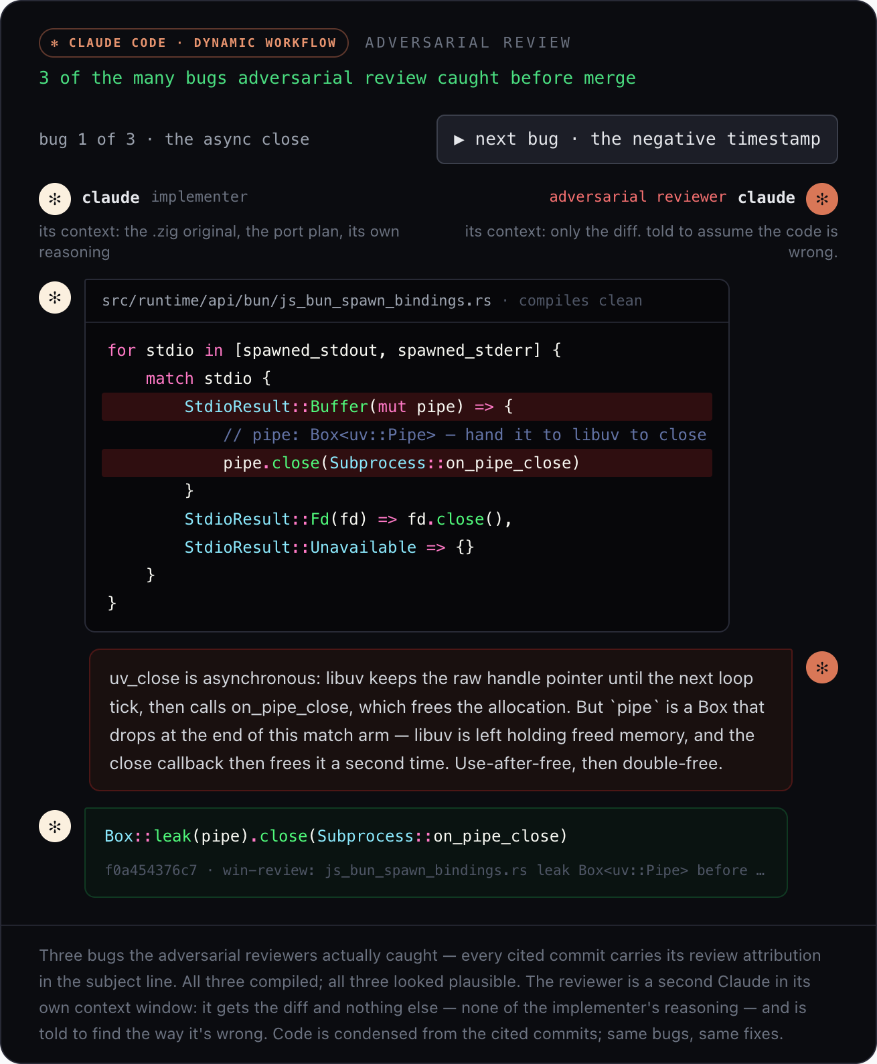This screenshot has height=1064, width=877.
Task: Click the commit hash f0a454376c7
Action: click(x=151, y=870)
